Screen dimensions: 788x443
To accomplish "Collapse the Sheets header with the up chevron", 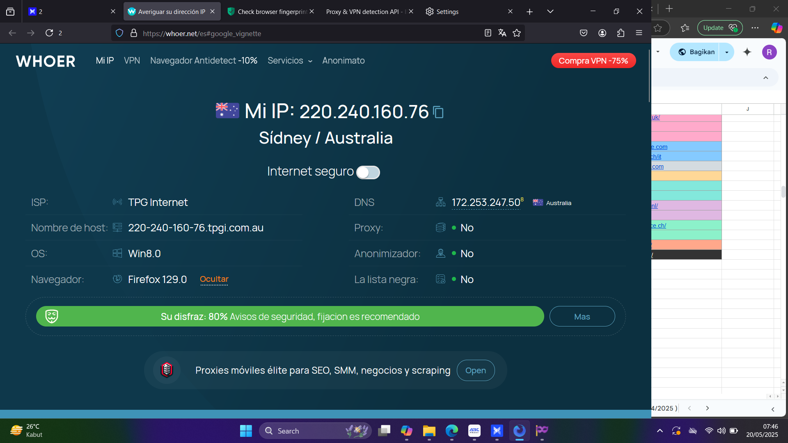I will (x=765, y=78).
